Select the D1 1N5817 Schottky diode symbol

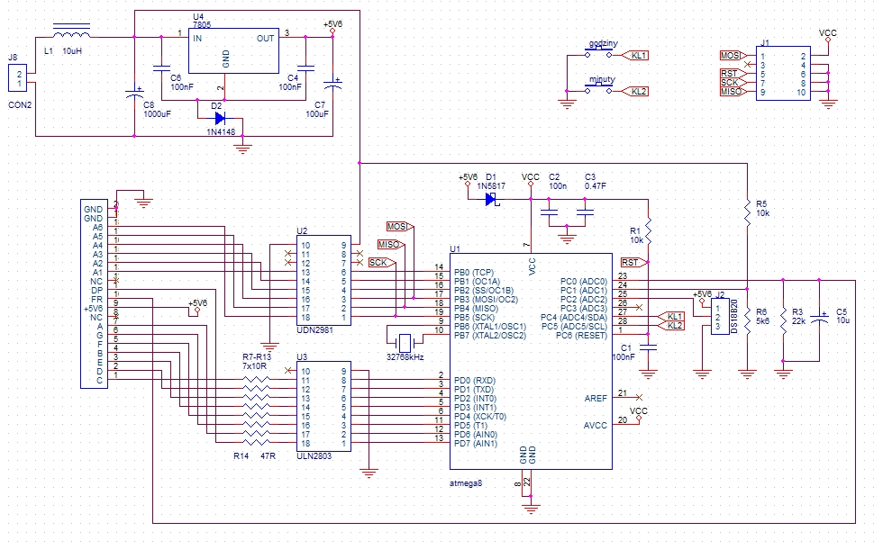point(492,199)
